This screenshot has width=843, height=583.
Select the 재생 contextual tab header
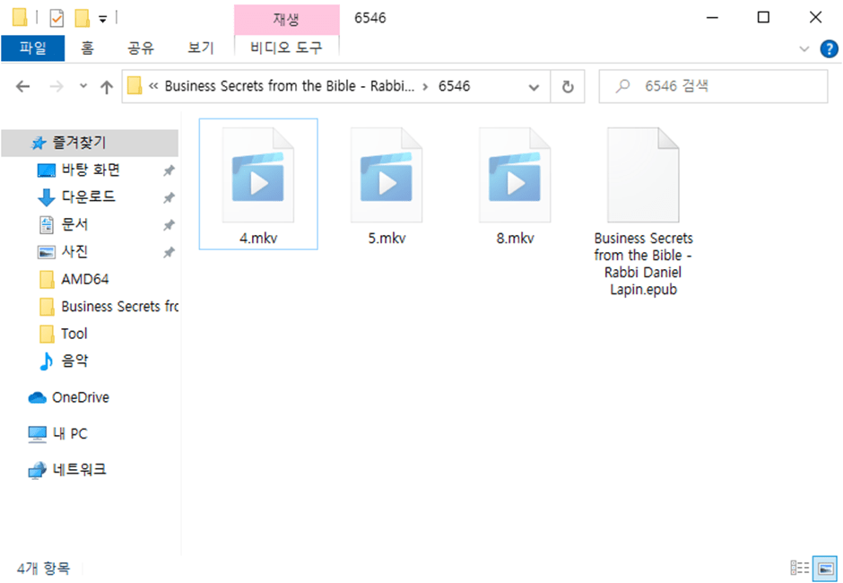(x=287, y=20)
